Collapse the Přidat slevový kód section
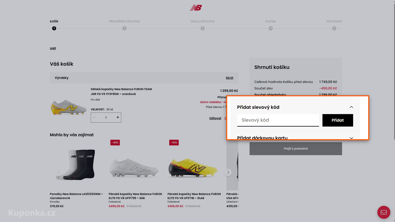Image resolution: width=395 pixels, height=222 pixels. 351,107
